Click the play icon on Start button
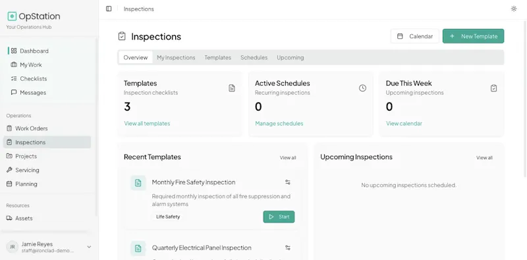The width and height of the screenshot is (527, 260). (271, 217)
